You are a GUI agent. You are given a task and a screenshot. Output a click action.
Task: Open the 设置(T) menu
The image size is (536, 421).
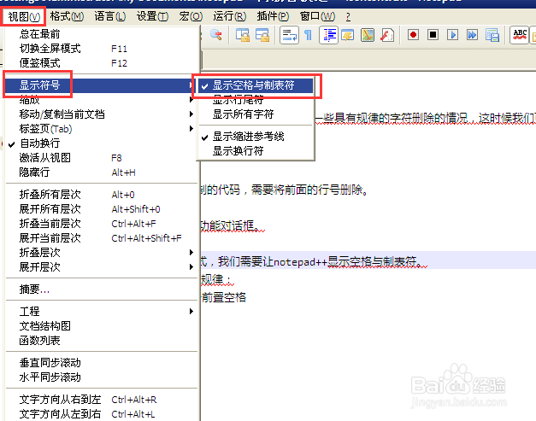point(152,16)
